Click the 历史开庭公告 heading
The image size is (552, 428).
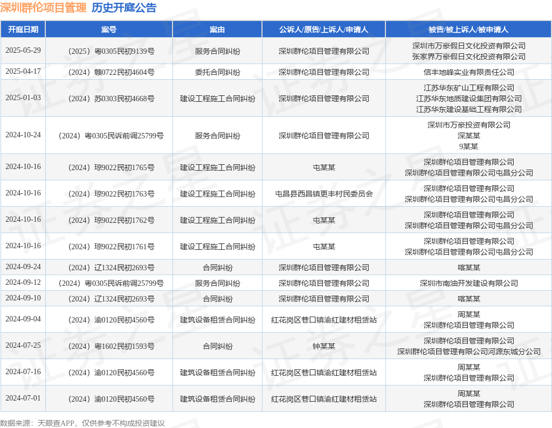[124, 8]
